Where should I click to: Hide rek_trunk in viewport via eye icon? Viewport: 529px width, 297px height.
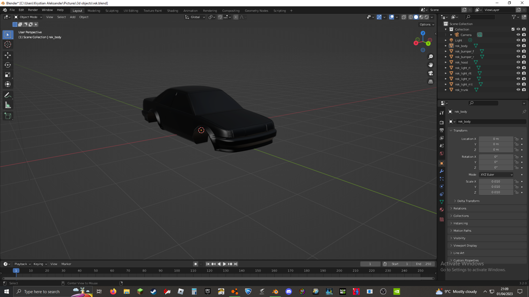pyautogui.click(x=518, y=90)
